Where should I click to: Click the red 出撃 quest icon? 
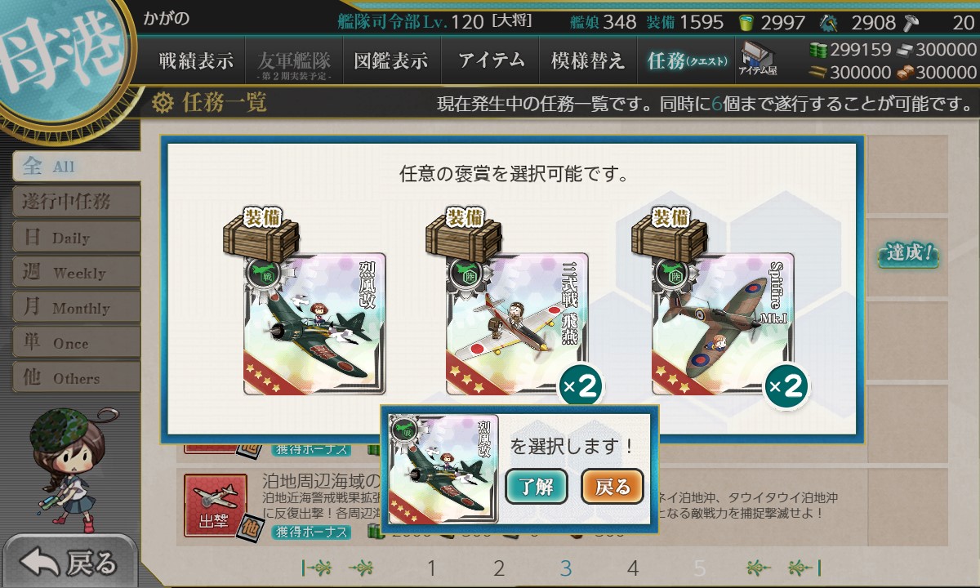[x=215, y=506]
